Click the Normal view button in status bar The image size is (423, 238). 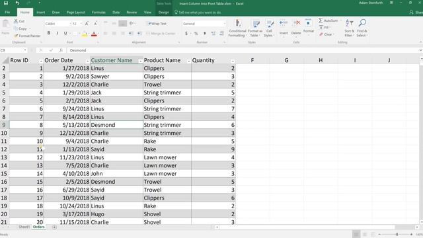tap(356, 234)
